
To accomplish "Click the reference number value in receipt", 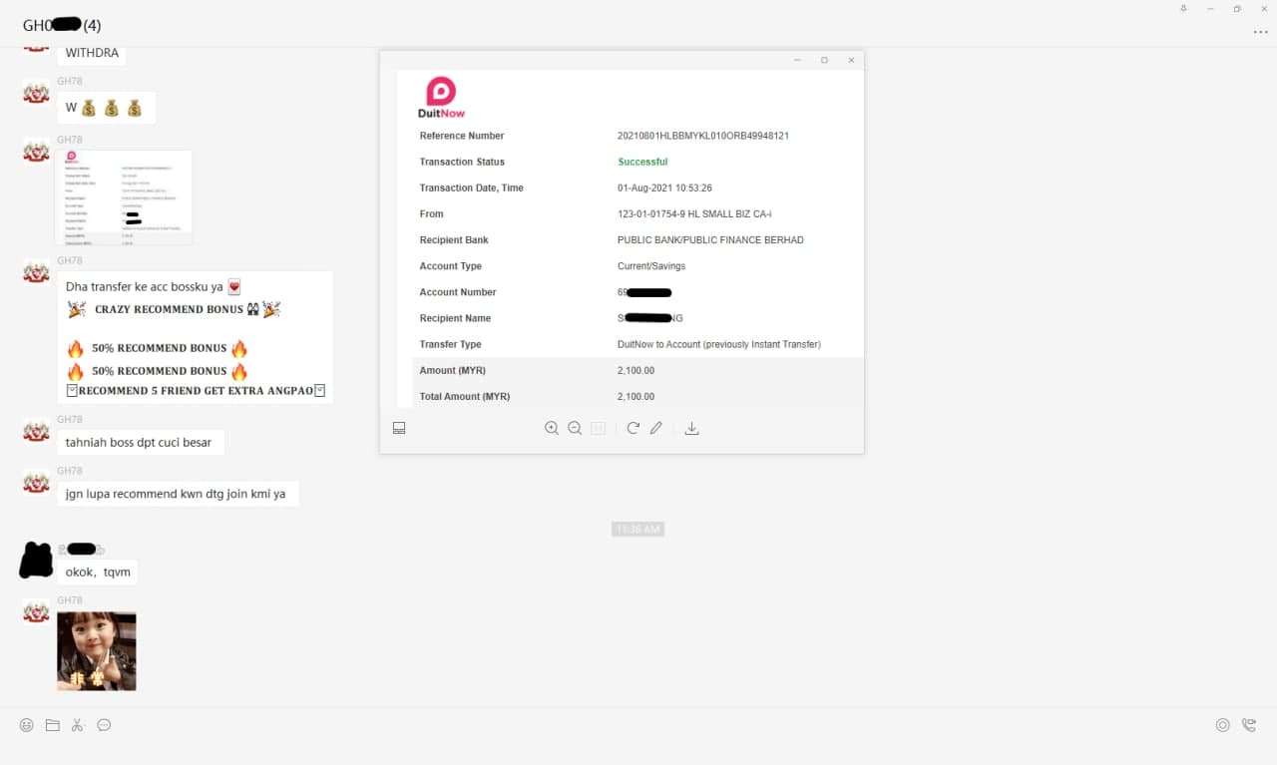I will pos(703,136).
